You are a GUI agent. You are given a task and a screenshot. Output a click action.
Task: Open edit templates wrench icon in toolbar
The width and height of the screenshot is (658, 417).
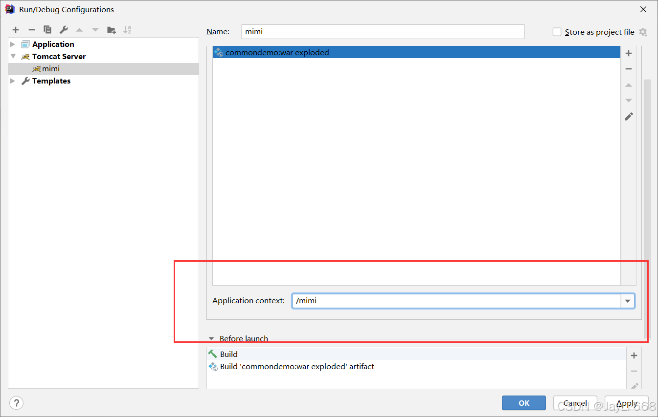64,30
